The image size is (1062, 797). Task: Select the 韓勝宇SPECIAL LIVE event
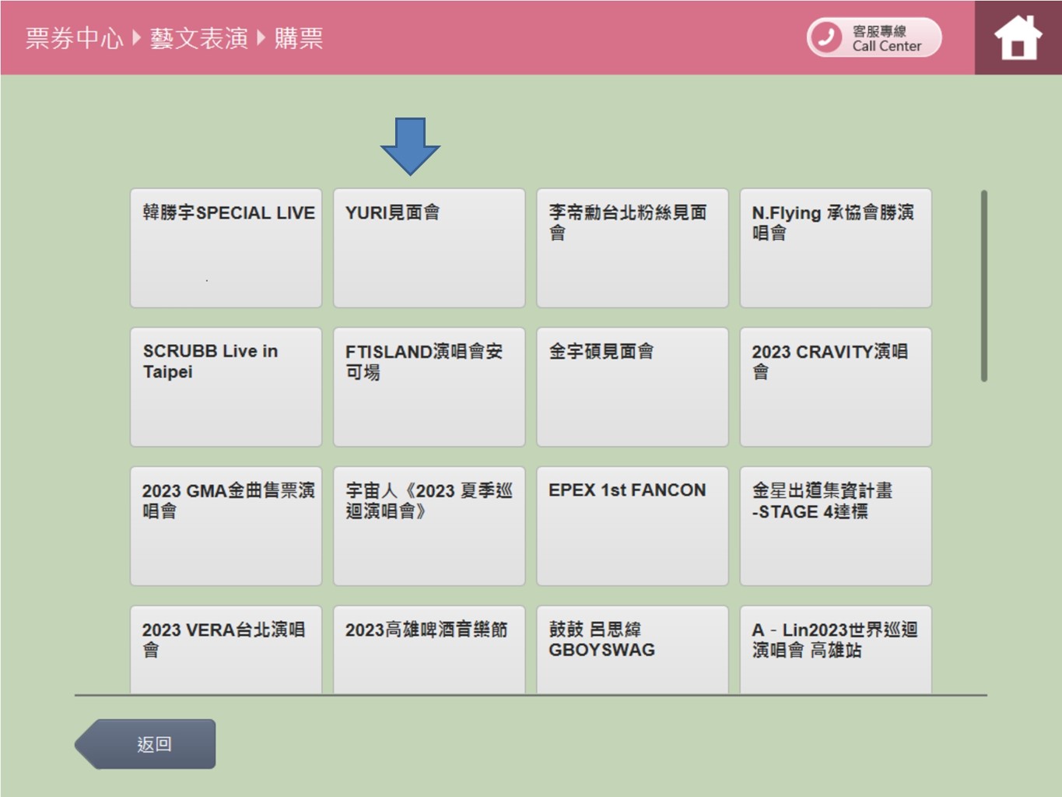tap(226, 248)
